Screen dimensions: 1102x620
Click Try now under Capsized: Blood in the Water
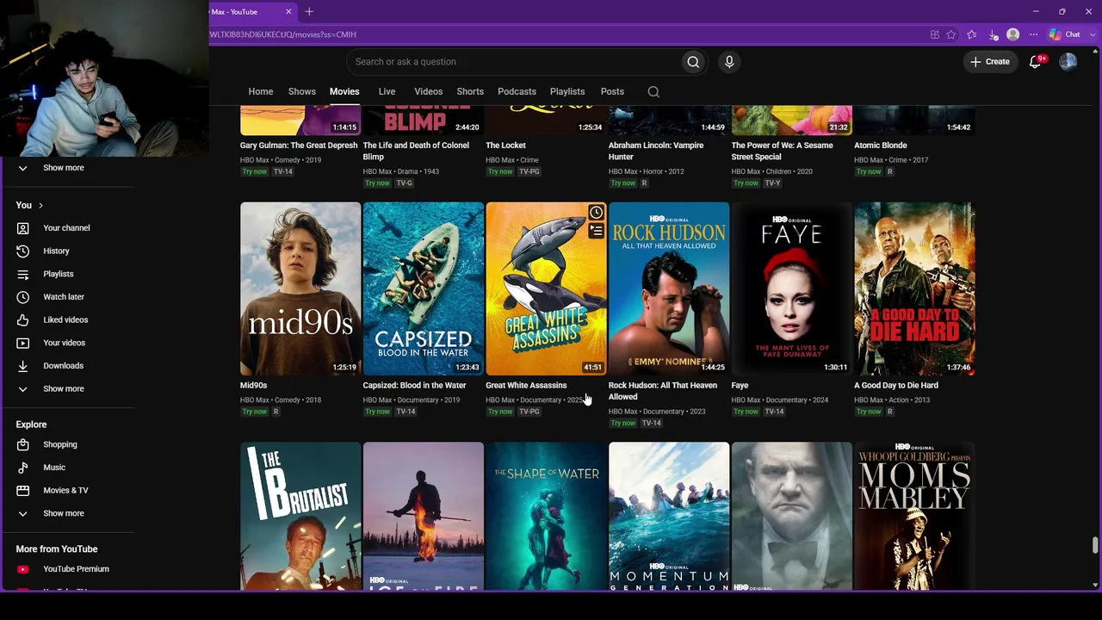coord(377,412)
